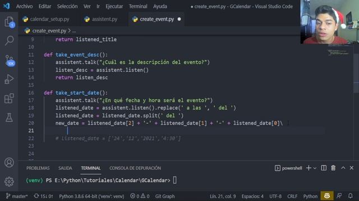Open the Testing flask icon
The height and width of the screenshot is (201, 359).
click(x=9, y=117)
